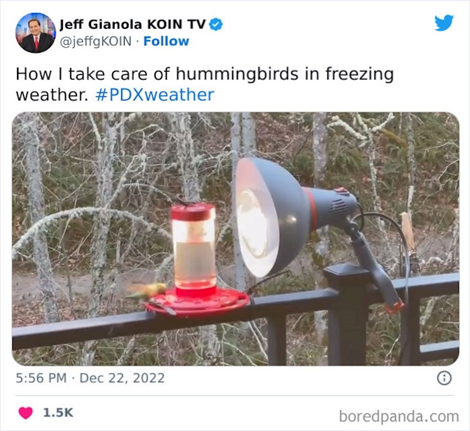Click the red hummingbird feeder jar
The height and width of the screenshot is (431, 470).
point(194,248)
